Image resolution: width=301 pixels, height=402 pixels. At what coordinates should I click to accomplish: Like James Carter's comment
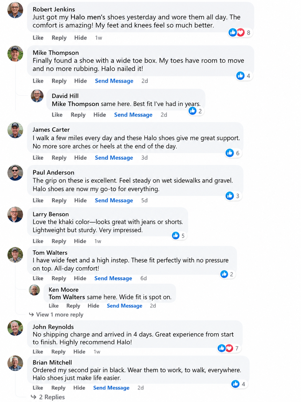[38, 158]
